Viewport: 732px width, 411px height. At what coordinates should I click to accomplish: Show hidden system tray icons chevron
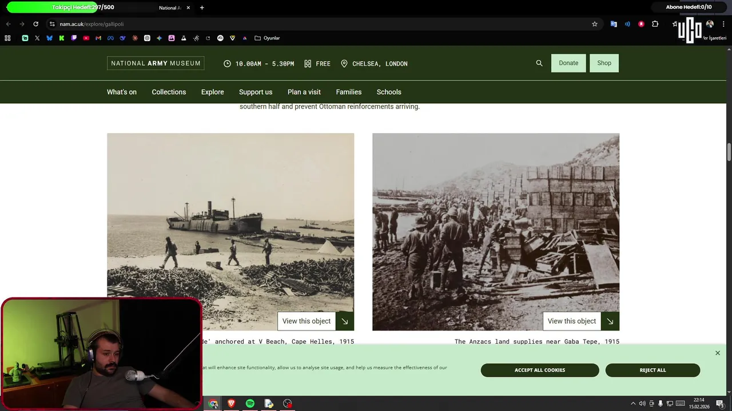[x=634, y=404]
